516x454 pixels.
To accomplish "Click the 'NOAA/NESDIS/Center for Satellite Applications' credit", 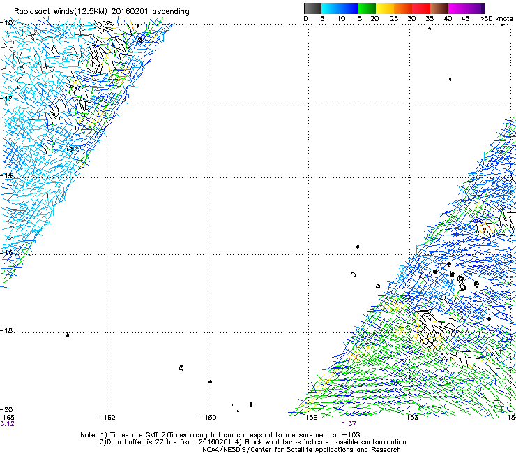I will pos(301,450).
